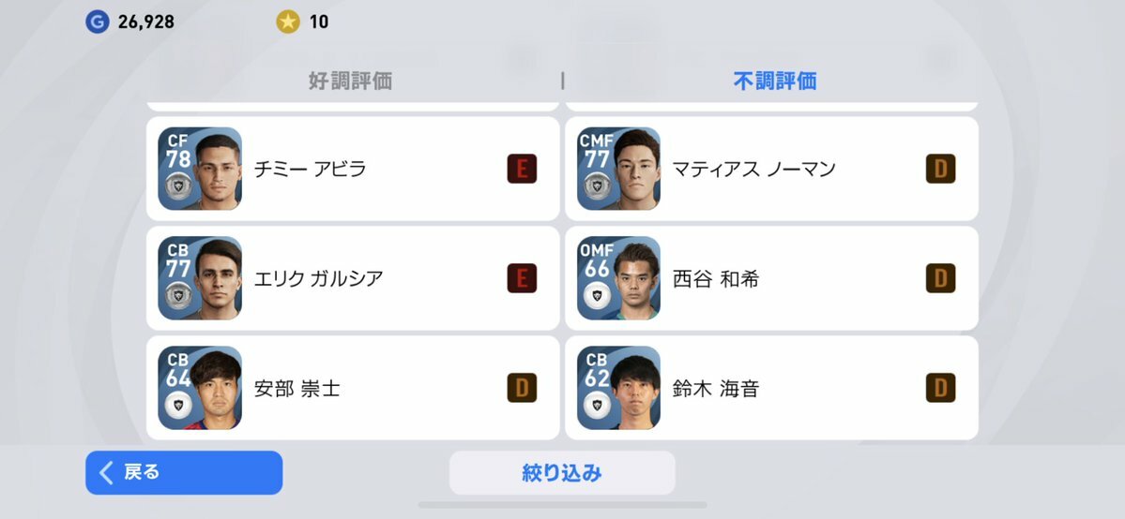Image resolution: width=1125 pixels, height=519 pixels.
Task: Select the E rating badge for チミー アビラ
Action: click(522, 170)
